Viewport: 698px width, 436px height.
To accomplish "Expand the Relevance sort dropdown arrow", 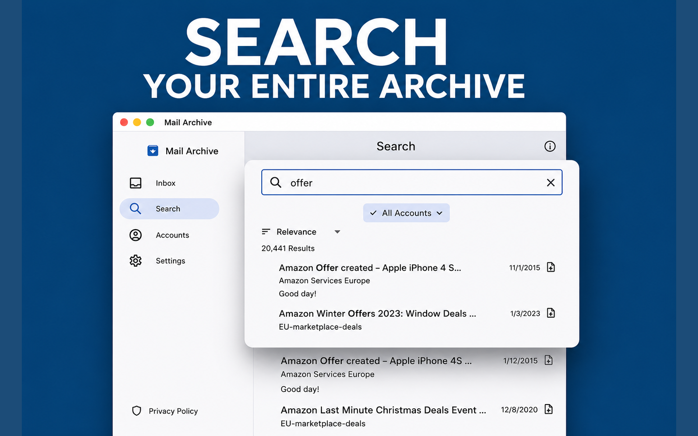I will click(337, 232).
